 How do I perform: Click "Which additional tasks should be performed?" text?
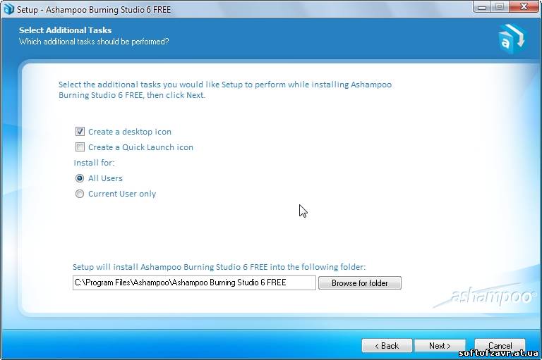[x=94, y=42]
